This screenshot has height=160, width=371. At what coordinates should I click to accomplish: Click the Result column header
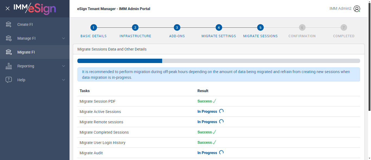(x=203, y=91)
